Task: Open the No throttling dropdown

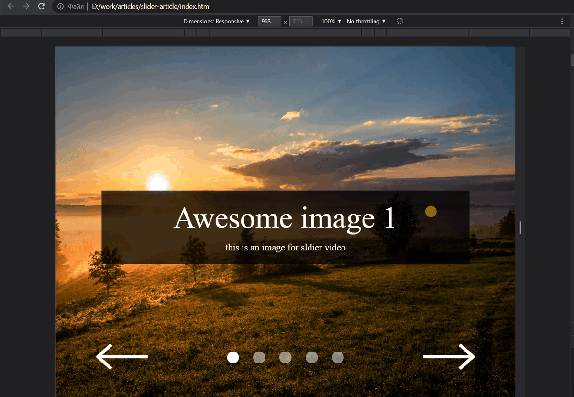Action: pos(366,22)
